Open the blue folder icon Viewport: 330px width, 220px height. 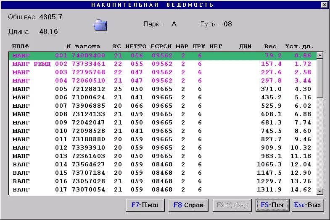100,25
